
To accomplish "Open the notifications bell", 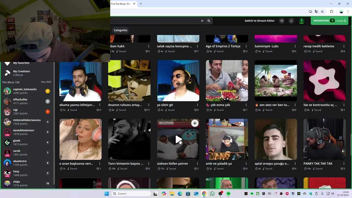I will [x=291, y=21].
